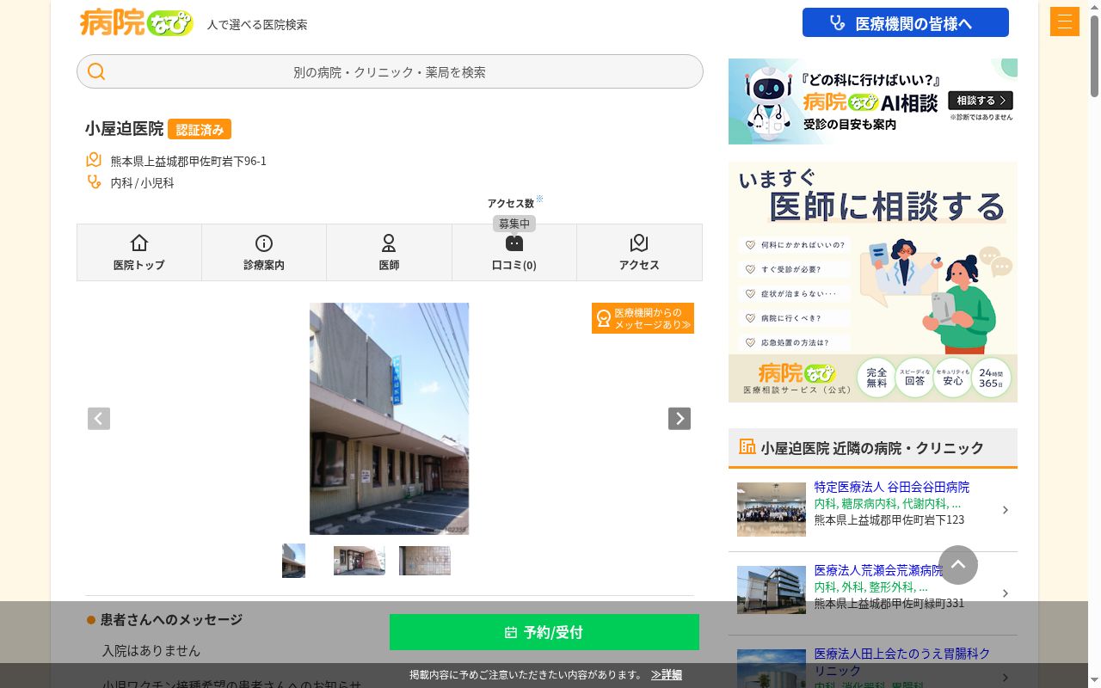Click the asterisk note next to アクセス数
The width and height of the screenshot is (1101, 688).
(x=539, y=199)
